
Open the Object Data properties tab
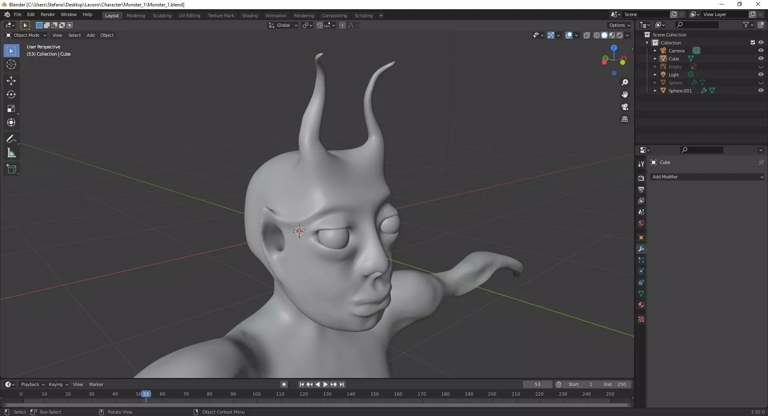641,294
